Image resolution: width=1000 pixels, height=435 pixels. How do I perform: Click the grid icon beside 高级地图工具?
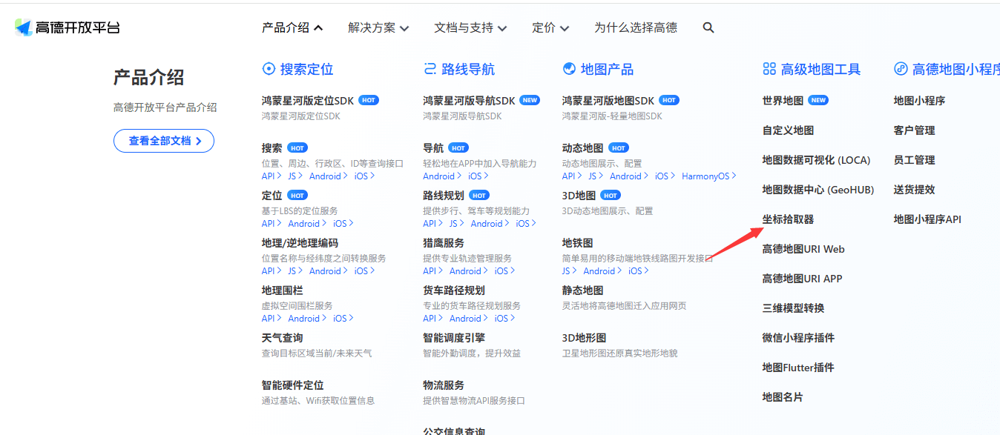tap(766, 69)
